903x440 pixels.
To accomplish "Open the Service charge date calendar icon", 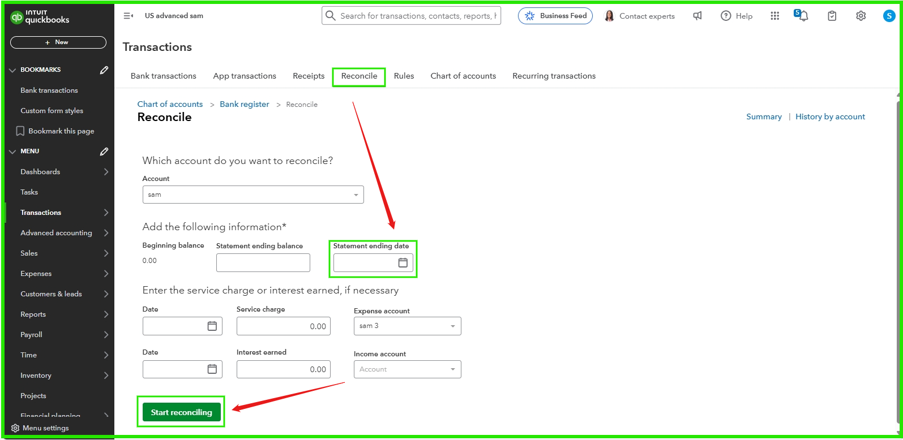I will coord(212,326).
